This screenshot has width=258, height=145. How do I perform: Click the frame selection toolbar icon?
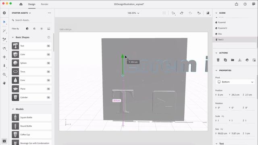[x=173, y=13]
